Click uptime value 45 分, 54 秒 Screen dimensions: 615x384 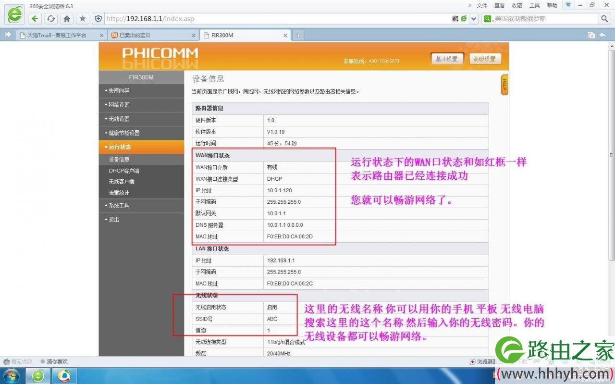[282, 143]
